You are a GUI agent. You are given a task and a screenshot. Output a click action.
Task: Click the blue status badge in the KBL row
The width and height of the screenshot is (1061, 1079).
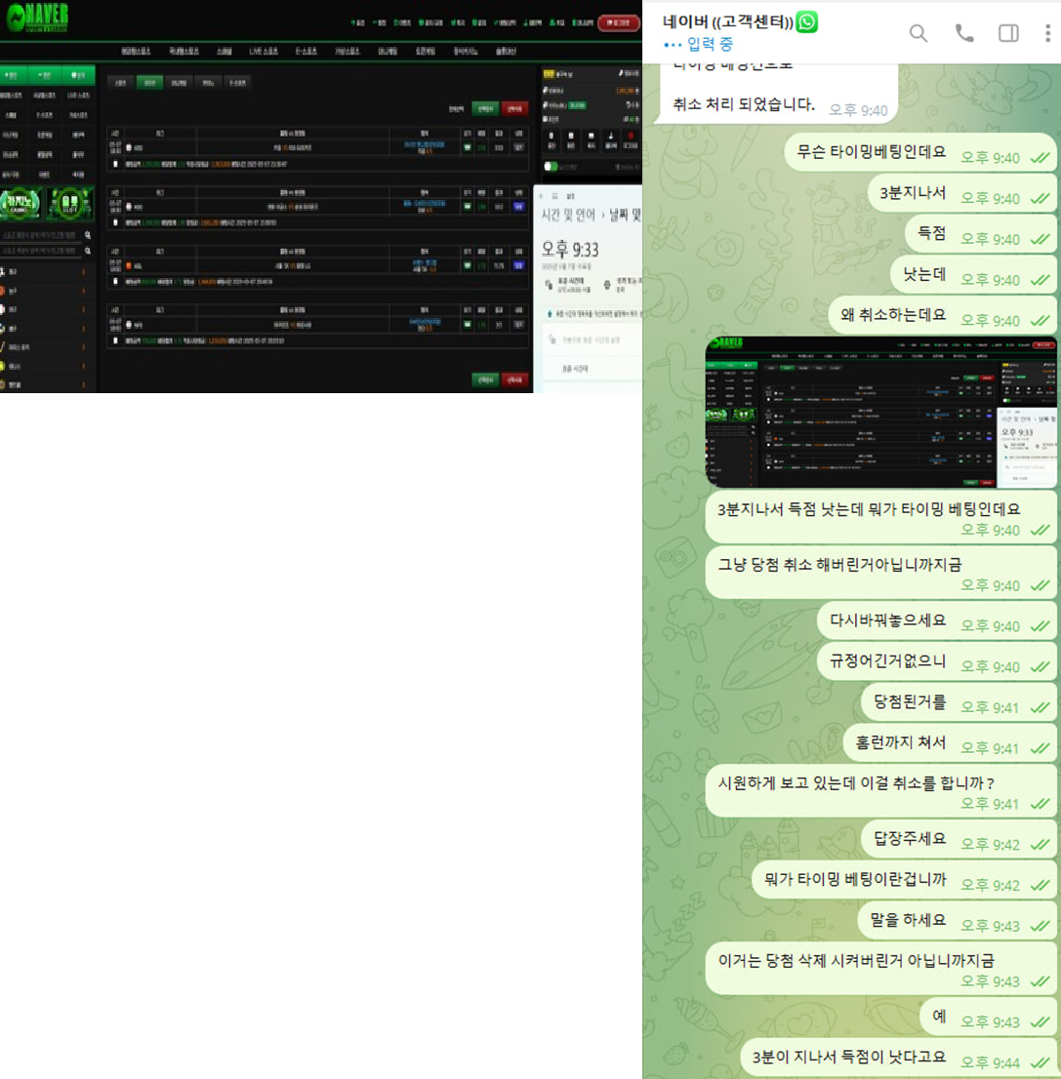(518, 265)
